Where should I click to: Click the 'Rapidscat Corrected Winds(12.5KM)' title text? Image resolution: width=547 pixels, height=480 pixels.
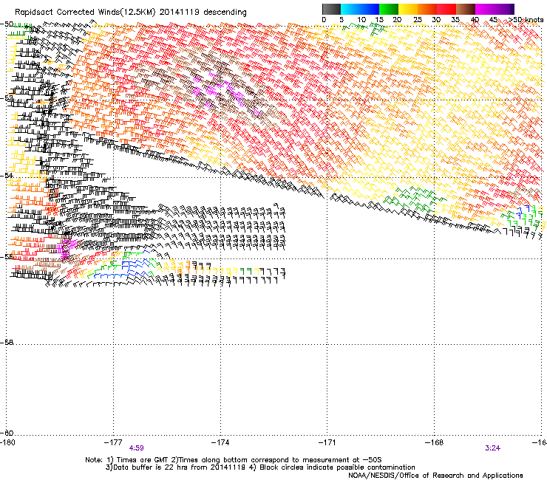[x=85, y=13]
